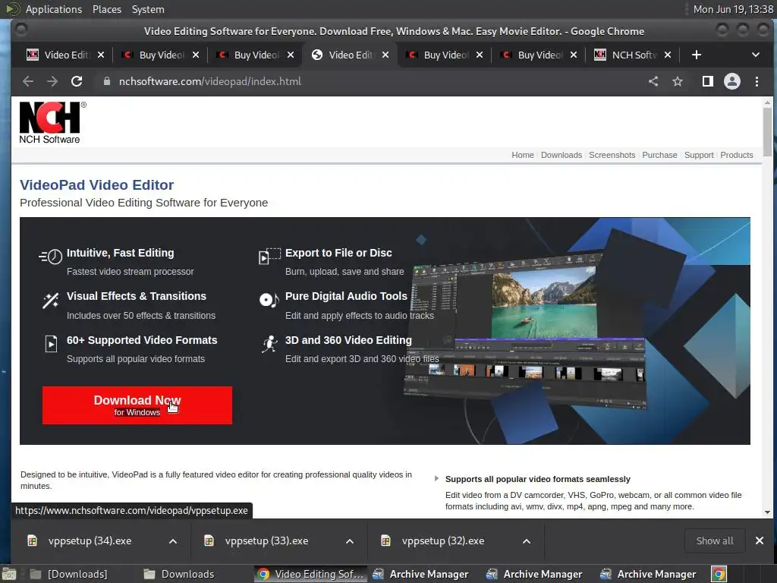Open Chrome side panel icon

coord(708,81)
